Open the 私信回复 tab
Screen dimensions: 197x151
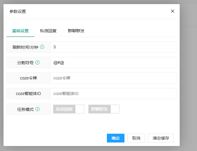click(x=48, y=31)
